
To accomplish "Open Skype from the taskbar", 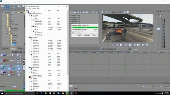I will point(58,93).
